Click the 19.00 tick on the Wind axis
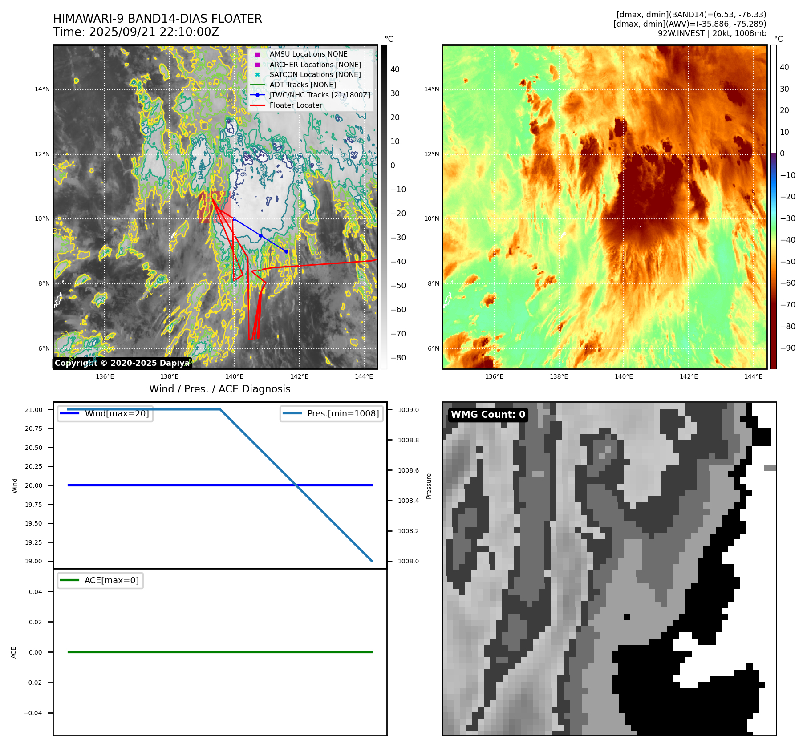The width and height of the screenshot is (807, 752). pyautogui.click(x=34, y=561)
